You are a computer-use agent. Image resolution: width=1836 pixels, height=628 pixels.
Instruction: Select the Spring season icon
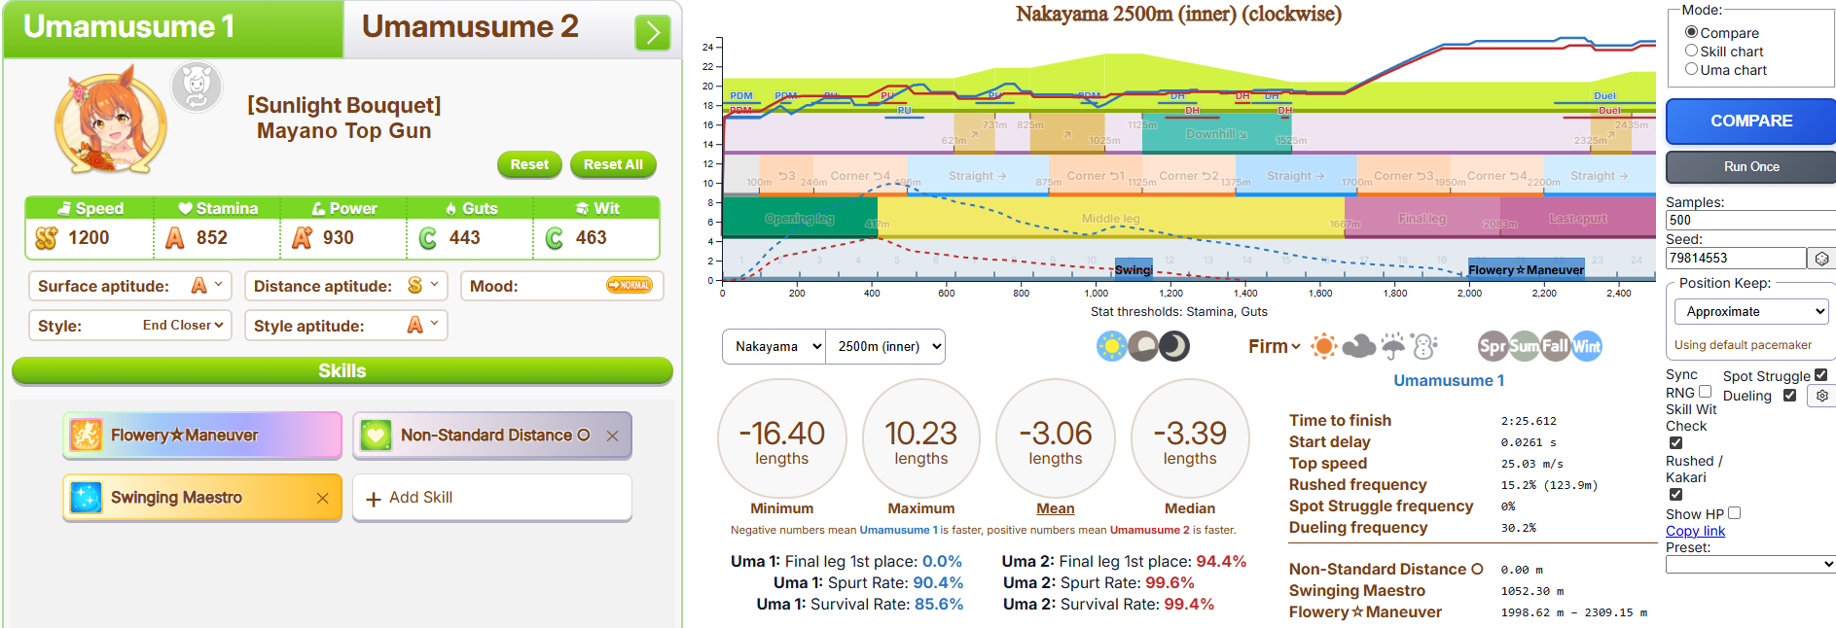coord(1493,346)
